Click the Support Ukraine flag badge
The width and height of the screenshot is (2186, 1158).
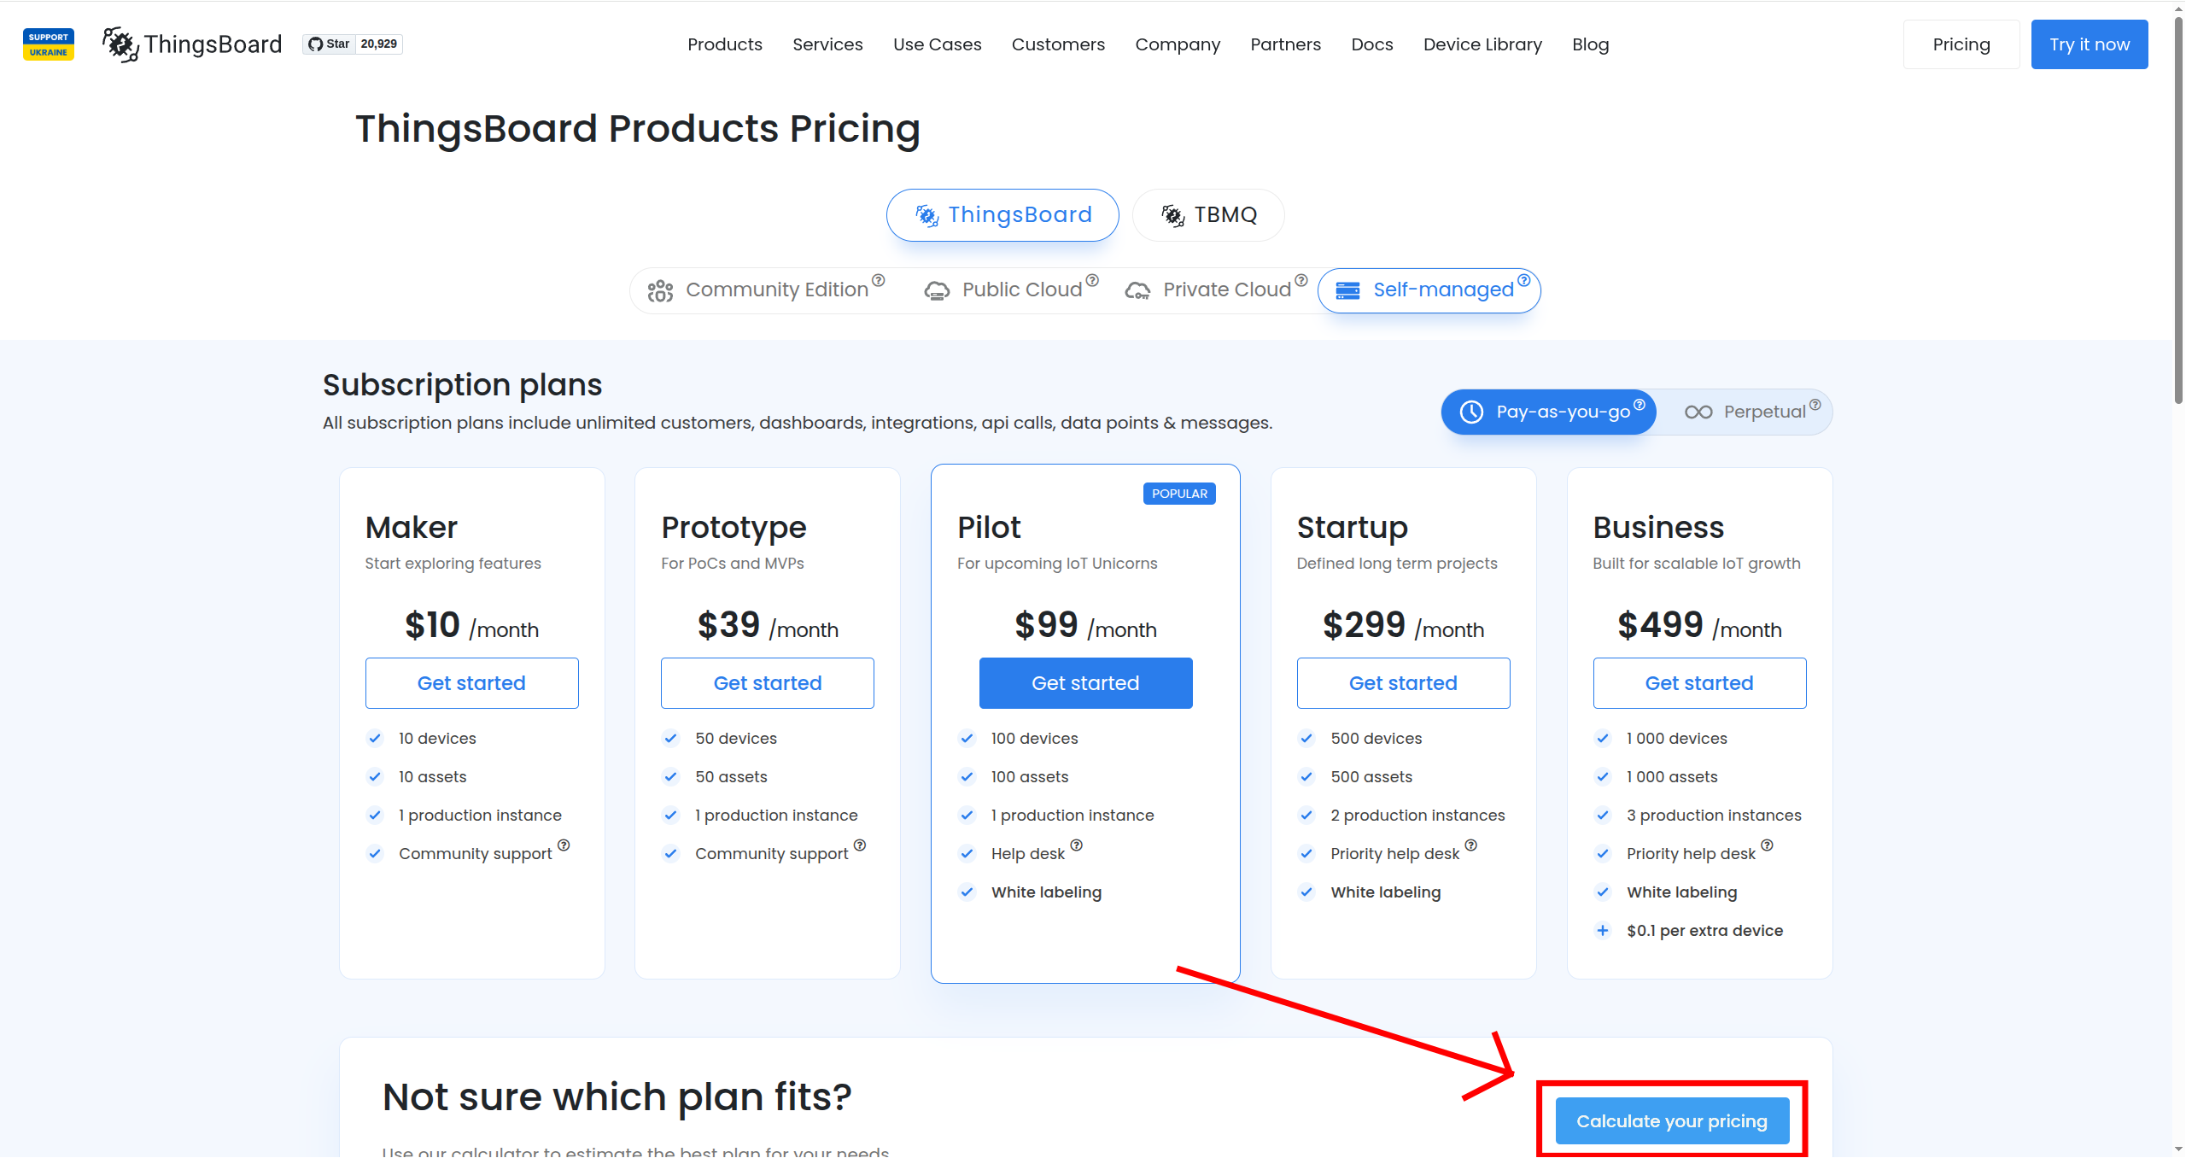click(x=49, y=44)
